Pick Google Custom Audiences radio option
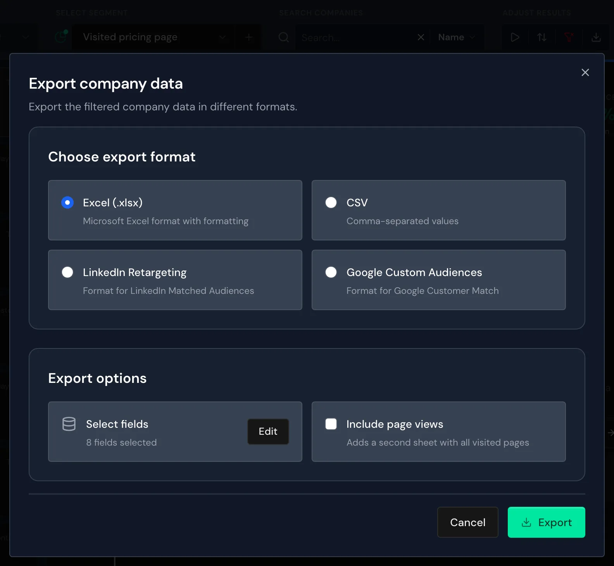This screenshot has width=614, height=566. pyautogui.click(x=331, y=272)
